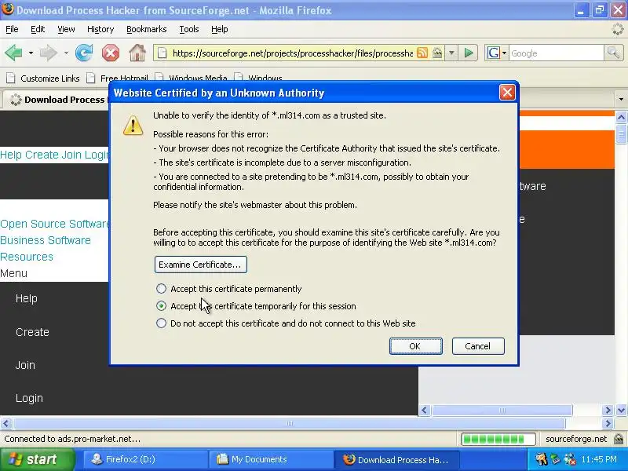Screen dimensions: 628x471
Task: Click the orange RSS feed icon in address bar
Action: click(x=422, y=53)
